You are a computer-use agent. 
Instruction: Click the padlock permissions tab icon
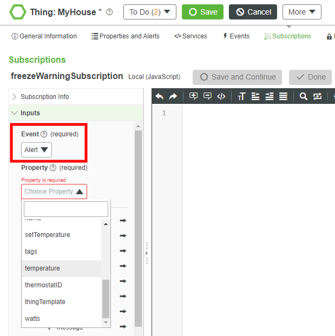coord(329,37)
